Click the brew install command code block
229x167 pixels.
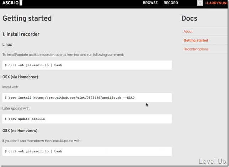pos(87,98)
